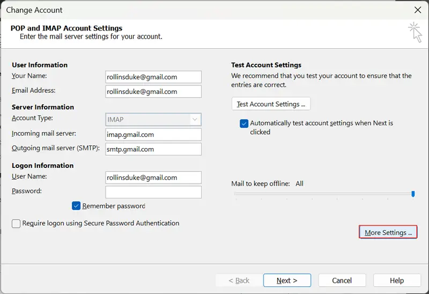Click left end of offline mail slider track
The image size is (429, 294).
coord(236,194)
